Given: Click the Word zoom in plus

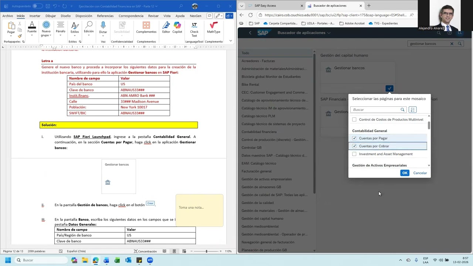Looking at the screenshot, I should tap(221, 251).
